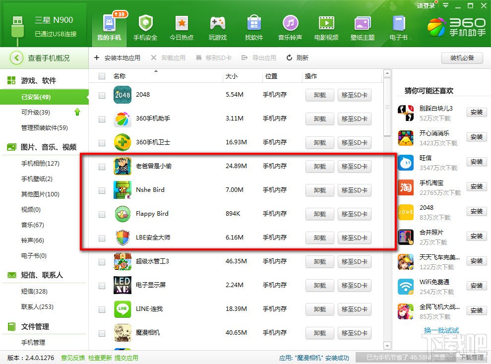Screen dimensions: 491x364
Task: Click the green upgrade arrow by 可升级
Action: click(x=77, y=112)
